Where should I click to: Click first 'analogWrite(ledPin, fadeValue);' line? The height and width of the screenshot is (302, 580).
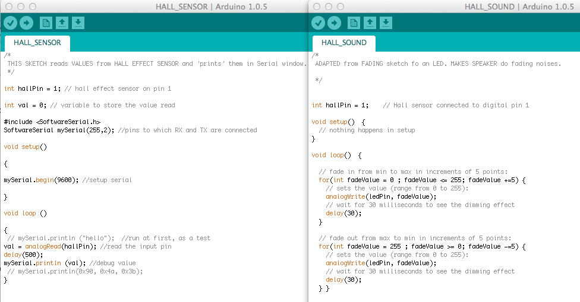(381, 197)
